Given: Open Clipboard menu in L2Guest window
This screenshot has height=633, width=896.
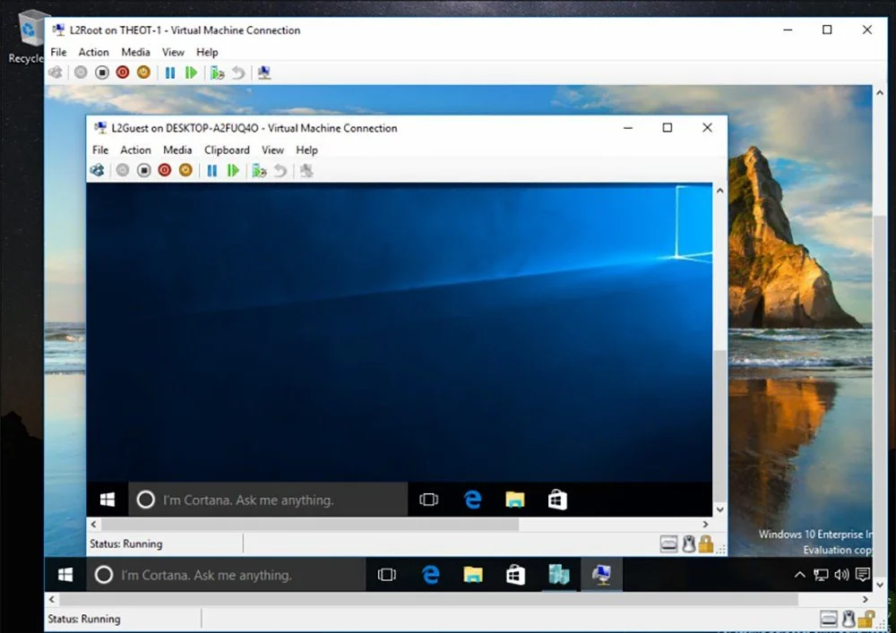Looking at the screenshot, I should click(227, 150).
